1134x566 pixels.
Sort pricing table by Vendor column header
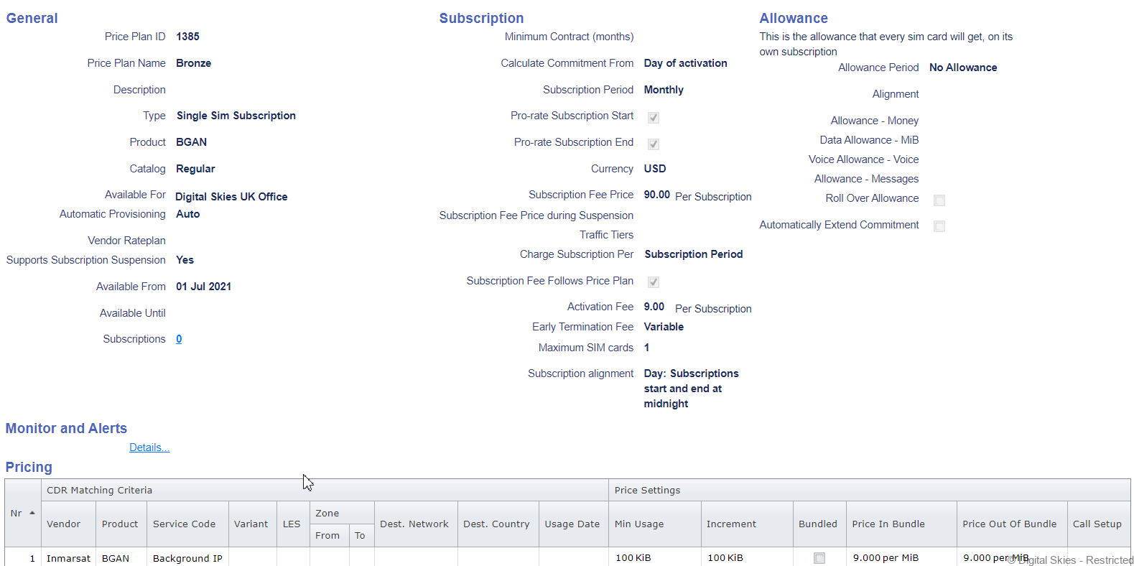coord(64,524)
